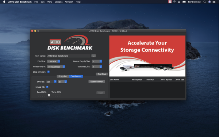Click the eject icon in menu bar
Viewport: 219px width, 137px height.
pyautogui.click(x=179, y=2)
